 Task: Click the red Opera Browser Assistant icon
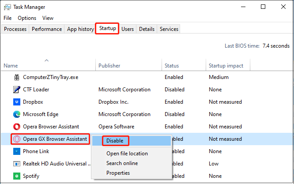click(x=17, y=127)
